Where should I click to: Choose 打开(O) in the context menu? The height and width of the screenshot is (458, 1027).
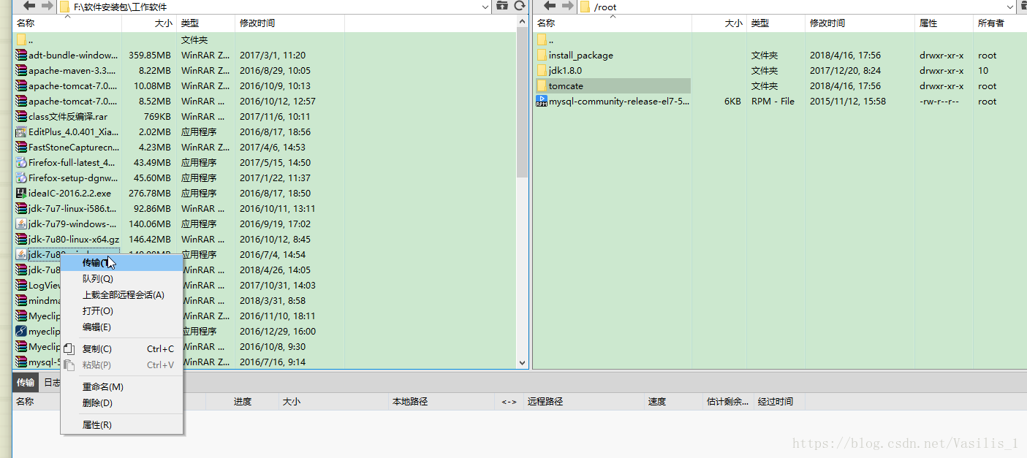pyautogui.click(x=121, y=311)
